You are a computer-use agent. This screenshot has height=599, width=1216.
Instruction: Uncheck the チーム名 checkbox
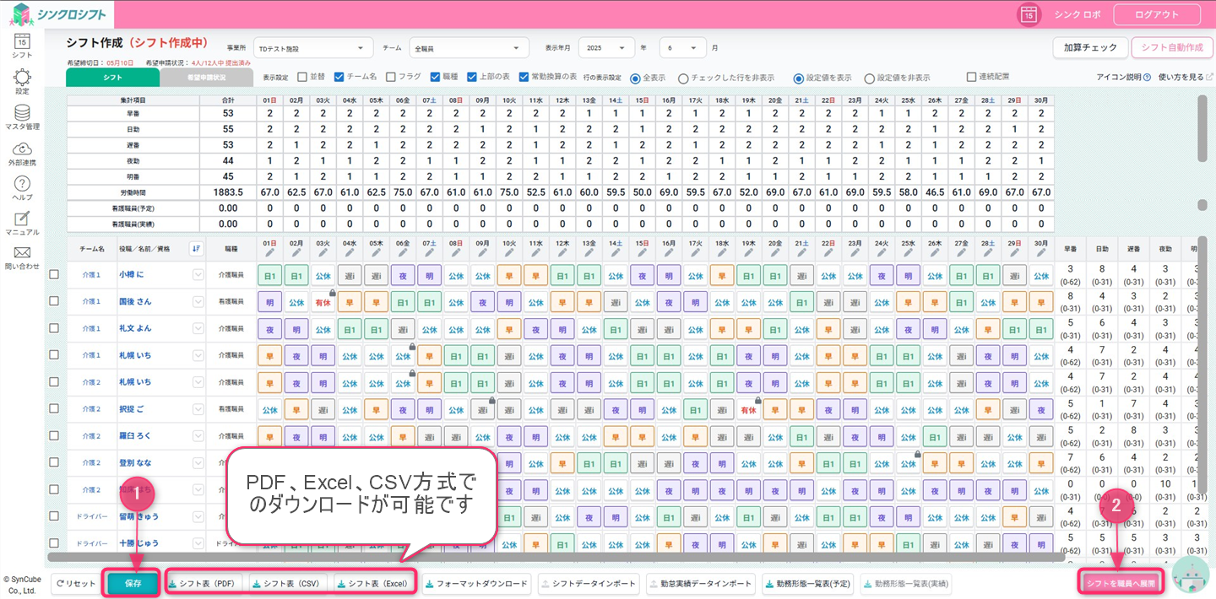[339, 77]
